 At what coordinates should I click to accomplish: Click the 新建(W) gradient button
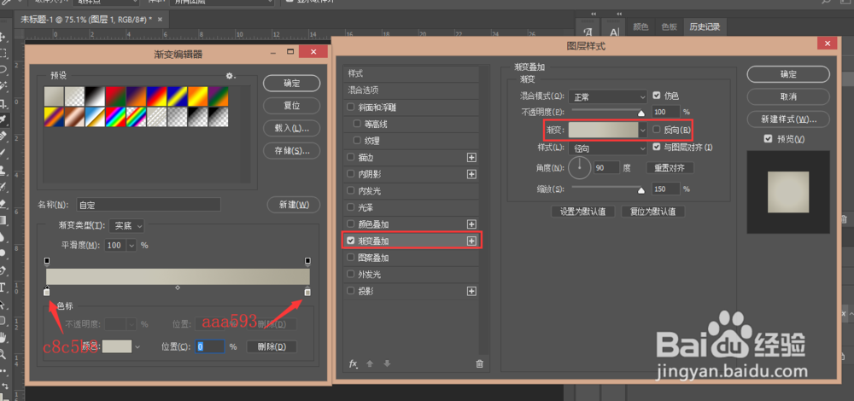294,205
